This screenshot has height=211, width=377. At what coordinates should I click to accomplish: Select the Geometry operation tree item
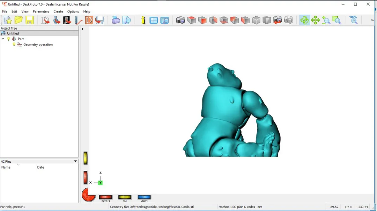pos(38,44)
